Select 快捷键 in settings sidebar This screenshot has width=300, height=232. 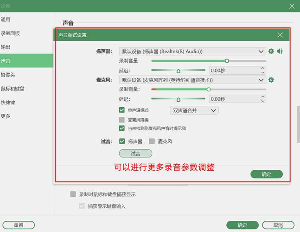tap(26, 102)
